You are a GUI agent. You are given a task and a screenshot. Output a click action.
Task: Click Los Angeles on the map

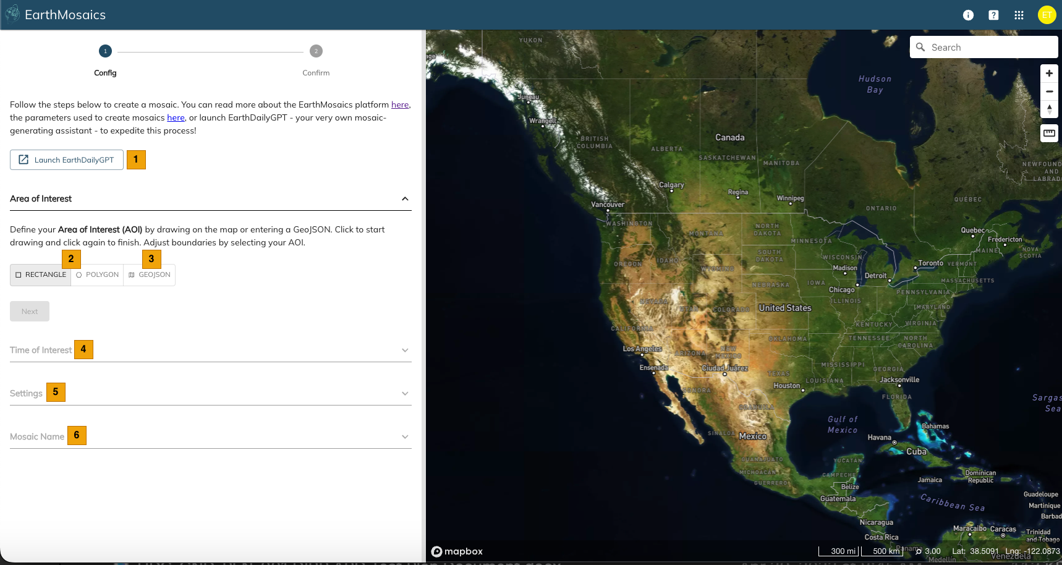pos(642,349)
